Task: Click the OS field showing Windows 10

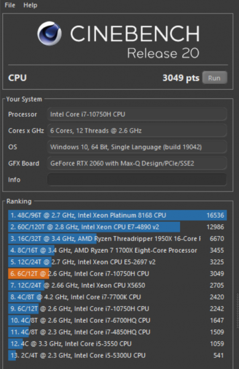Action: [x=137, y=147]
